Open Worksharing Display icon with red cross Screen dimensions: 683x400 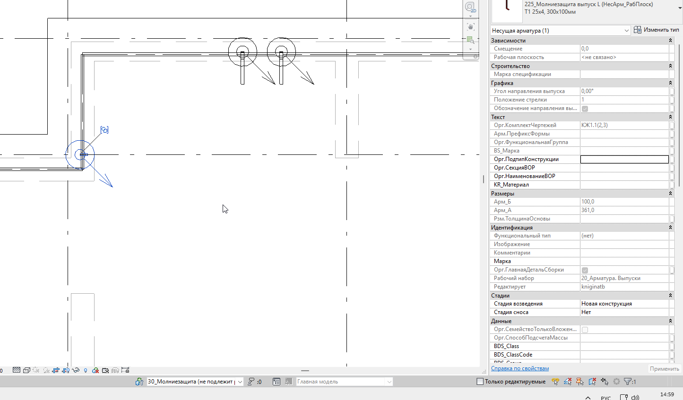tap(95, 370)
